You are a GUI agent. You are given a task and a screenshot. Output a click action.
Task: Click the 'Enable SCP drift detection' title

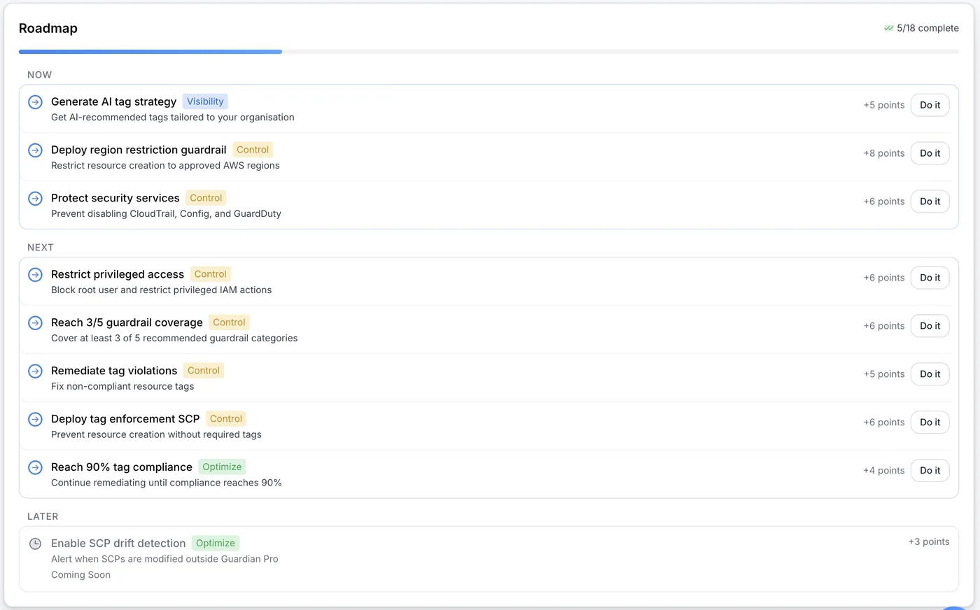pyautogui.click(x=118, y=544)
